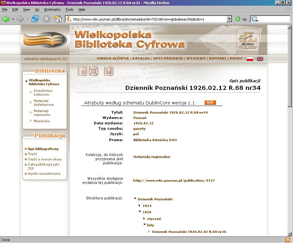Click the Tytuł value link
This screenshot has height=243, width=293.
pyautogui.click(x=170, y=112)
